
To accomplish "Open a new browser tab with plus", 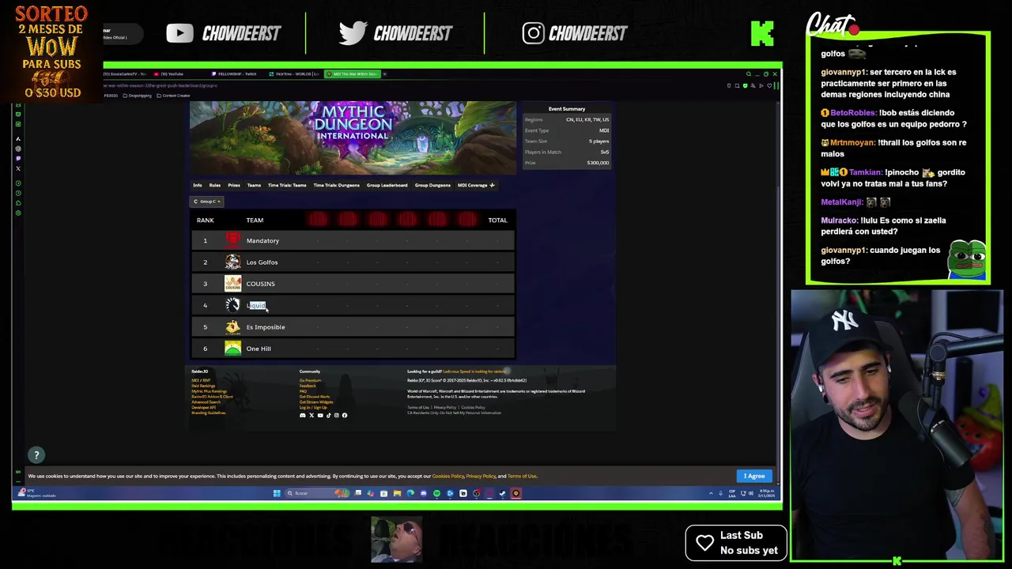I will tap(384, 74).
